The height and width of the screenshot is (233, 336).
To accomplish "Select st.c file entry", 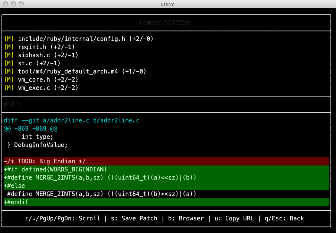I will point(32,63).
